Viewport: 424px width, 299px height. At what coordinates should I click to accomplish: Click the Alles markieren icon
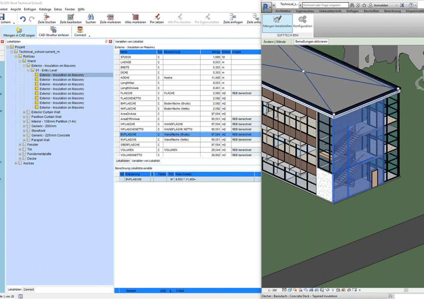(x=135, y=17)
